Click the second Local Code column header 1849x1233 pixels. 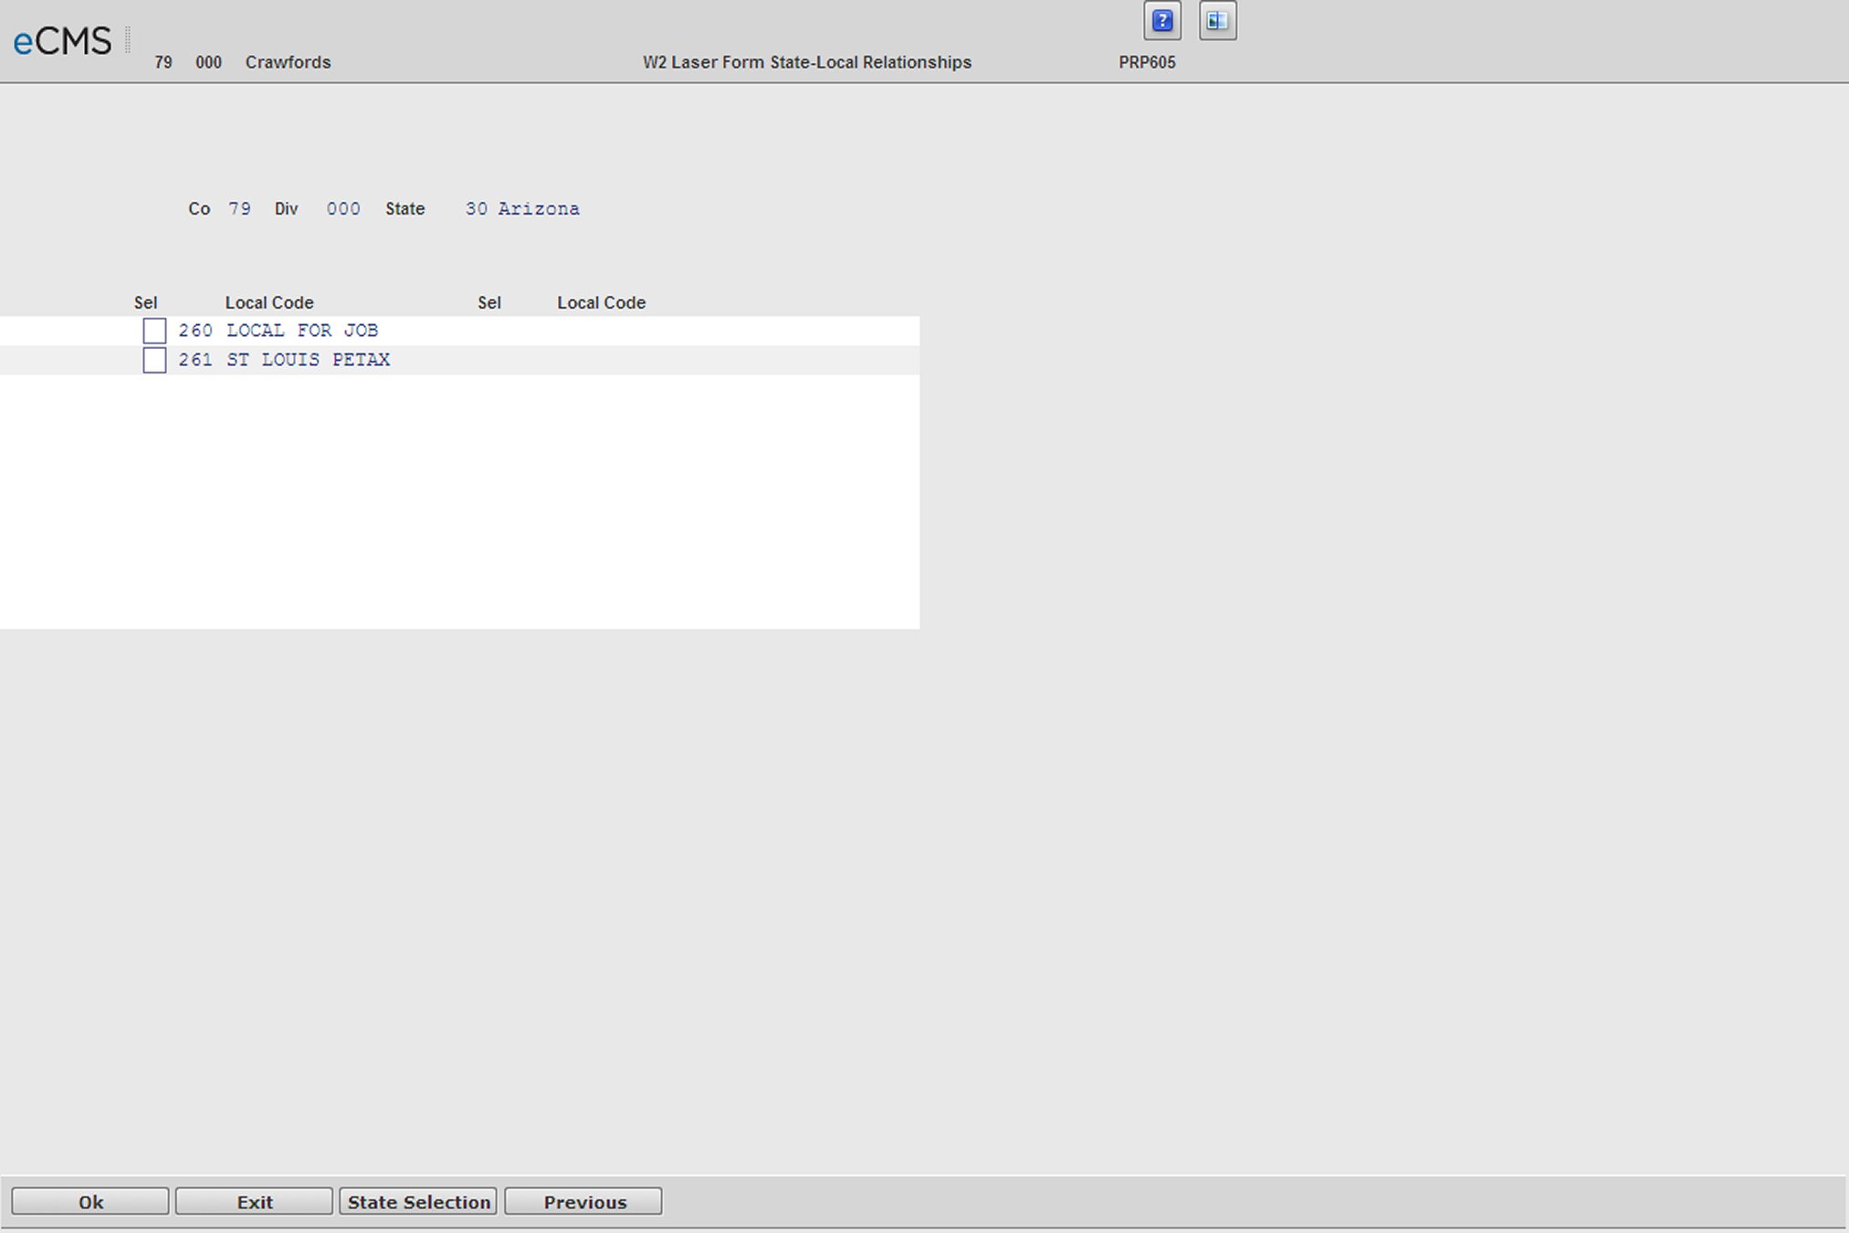coord(602,302)
